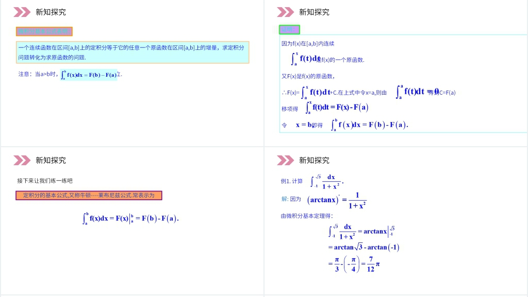Click the orange label box above the cyan text box
This screenshot has width=528, height=297.
[44, 31]
